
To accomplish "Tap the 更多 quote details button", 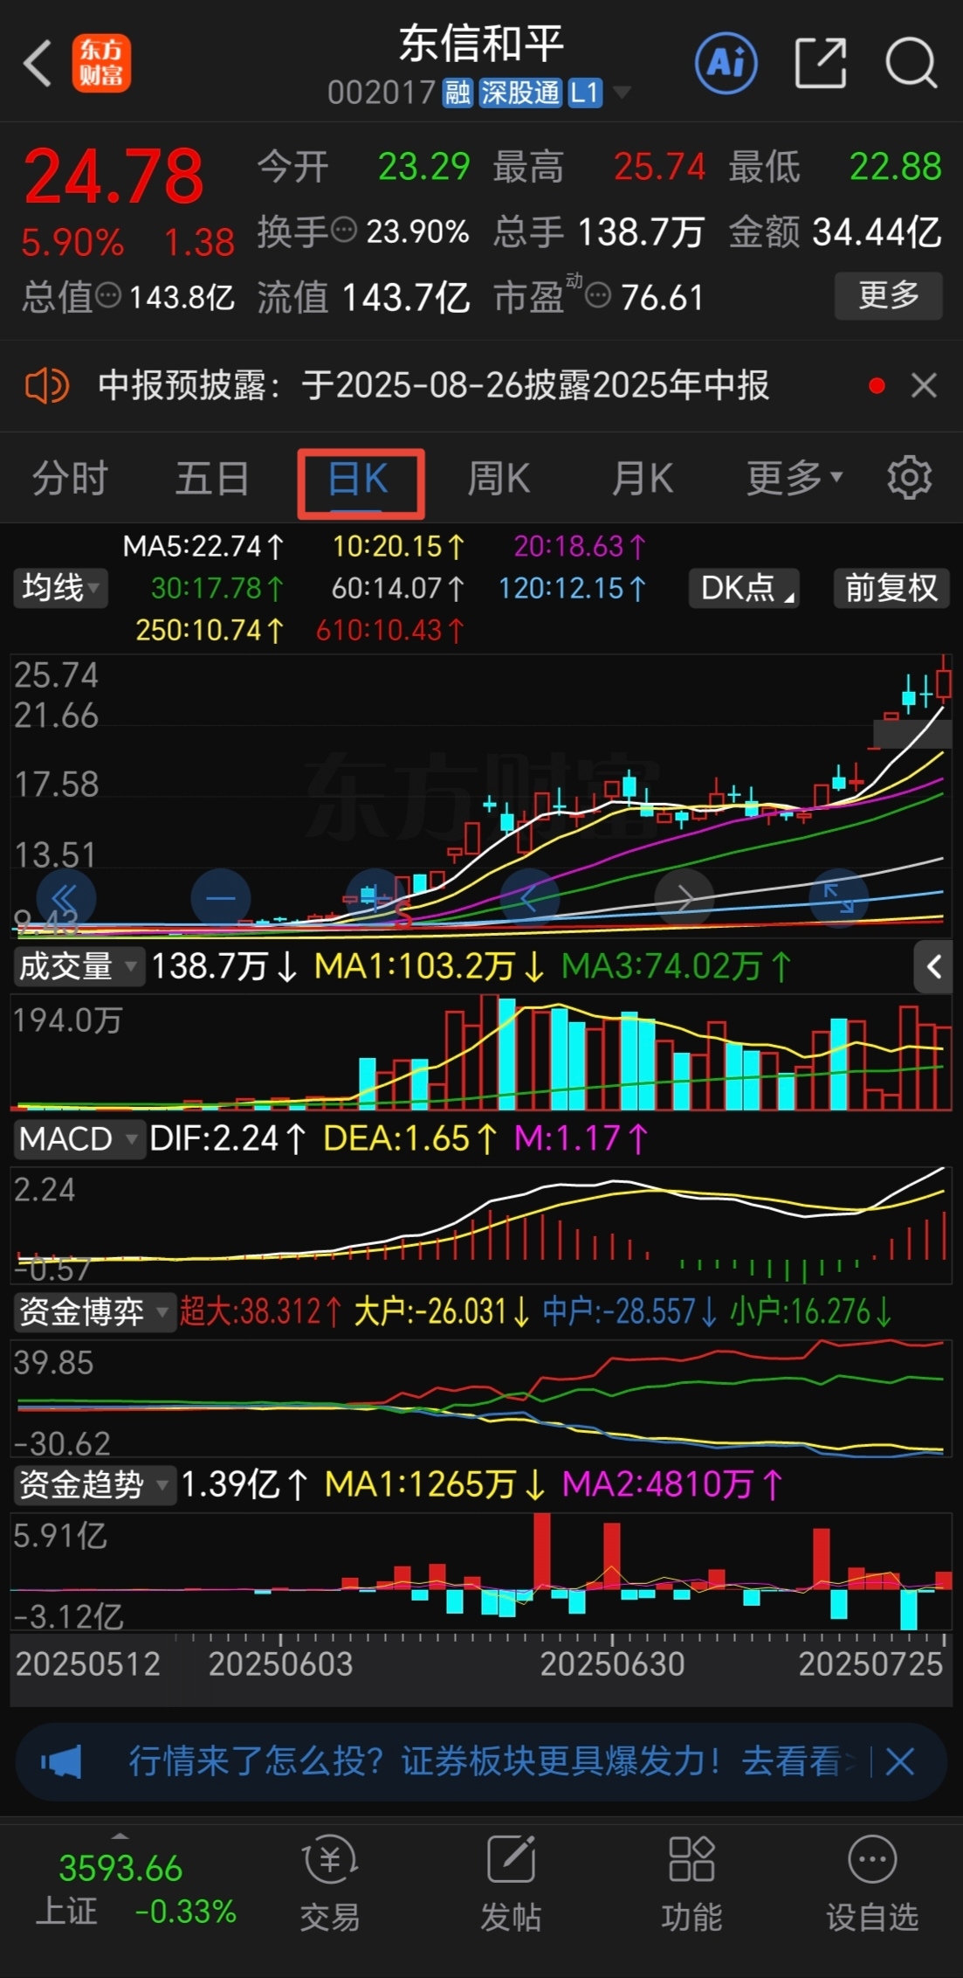I will [889, 295].
